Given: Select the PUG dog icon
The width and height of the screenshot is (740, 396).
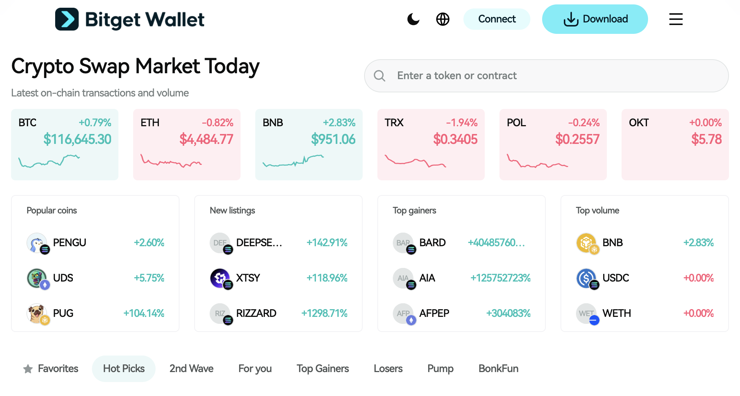Looking at the screenshot, I should pos(37,313).
